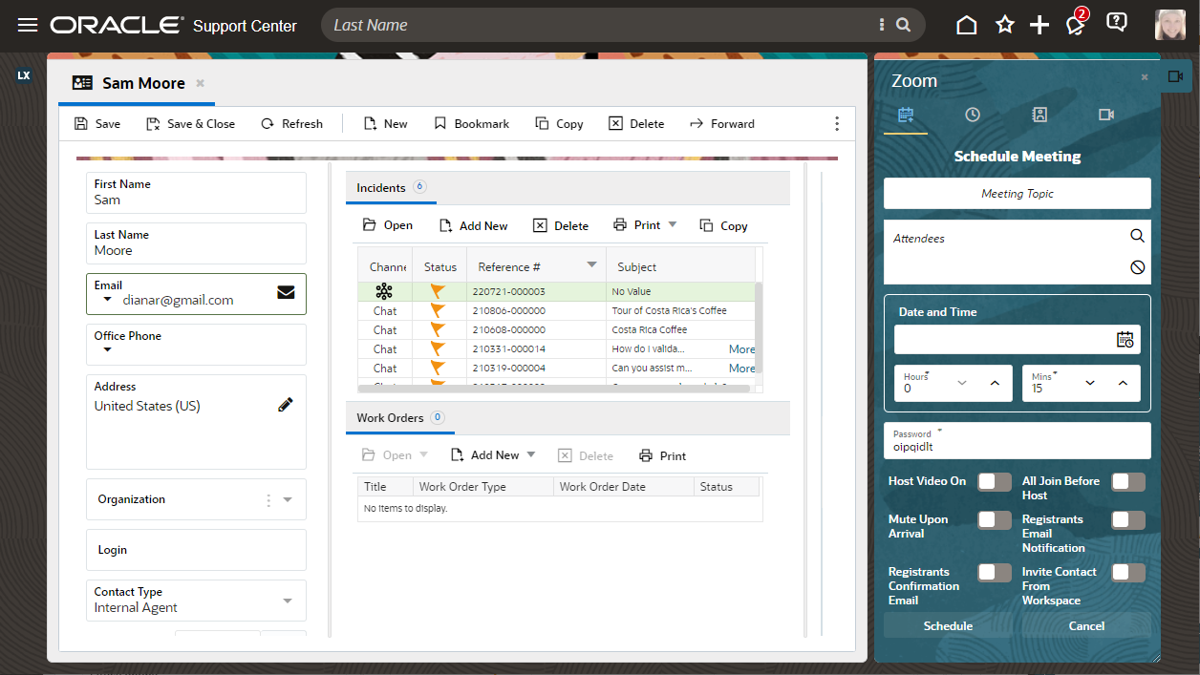Enable Mute Upon Arrival switch

click(995, 519)
